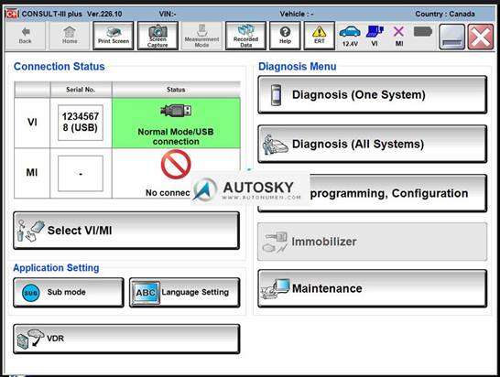
Task: Click the VI serial number 12345678 (USB) box
Action: coord(81,123)
